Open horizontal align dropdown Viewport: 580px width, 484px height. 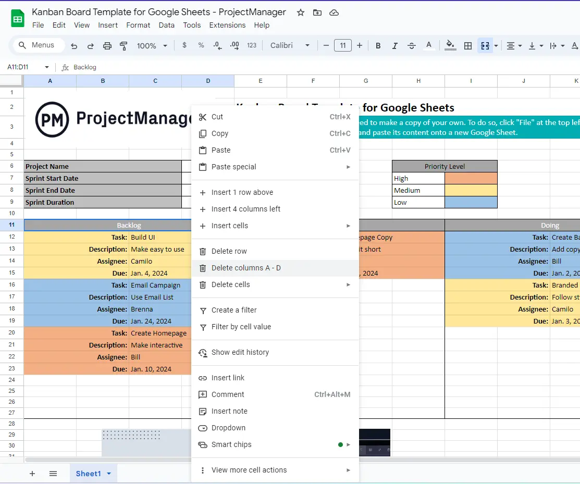514,46
